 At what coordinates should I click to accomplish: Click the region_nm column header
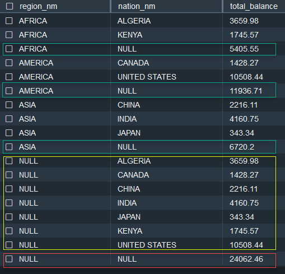pos(39,6)
